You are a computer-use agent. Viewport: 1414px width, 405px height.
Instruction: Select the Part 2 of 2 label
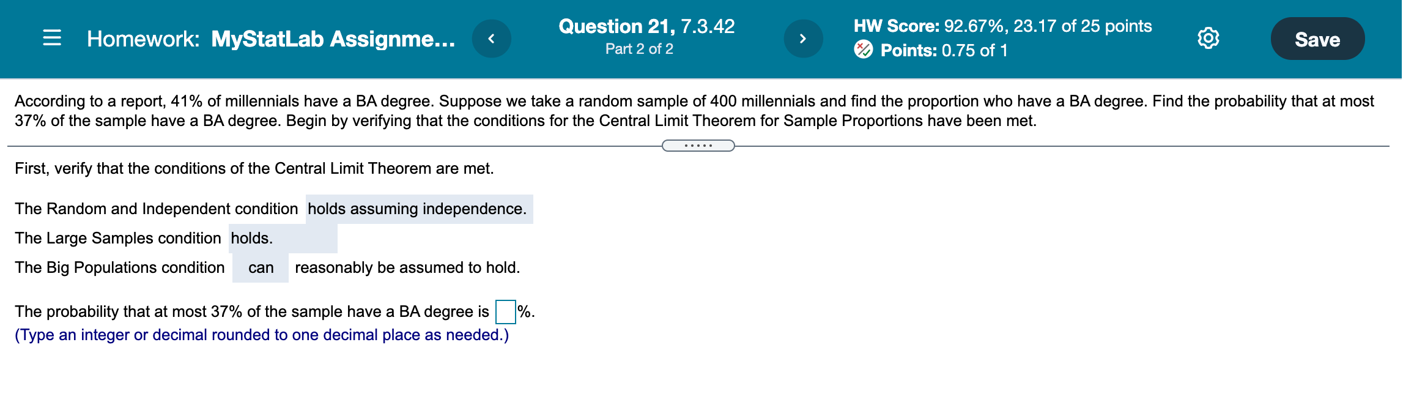pos(638,50)
